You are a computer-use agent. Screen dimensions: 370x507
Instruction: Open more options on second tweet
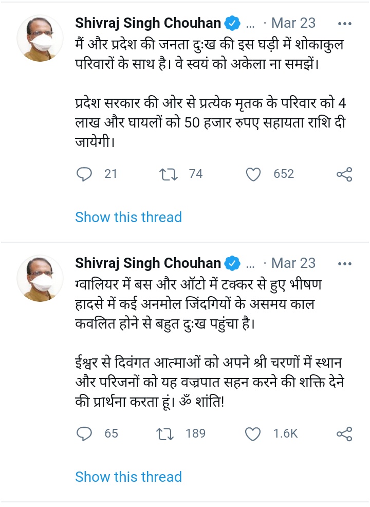coord(344,263)
